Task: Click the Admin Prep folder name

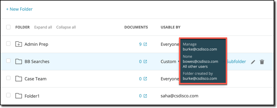Action: click(x=36, y=44)
